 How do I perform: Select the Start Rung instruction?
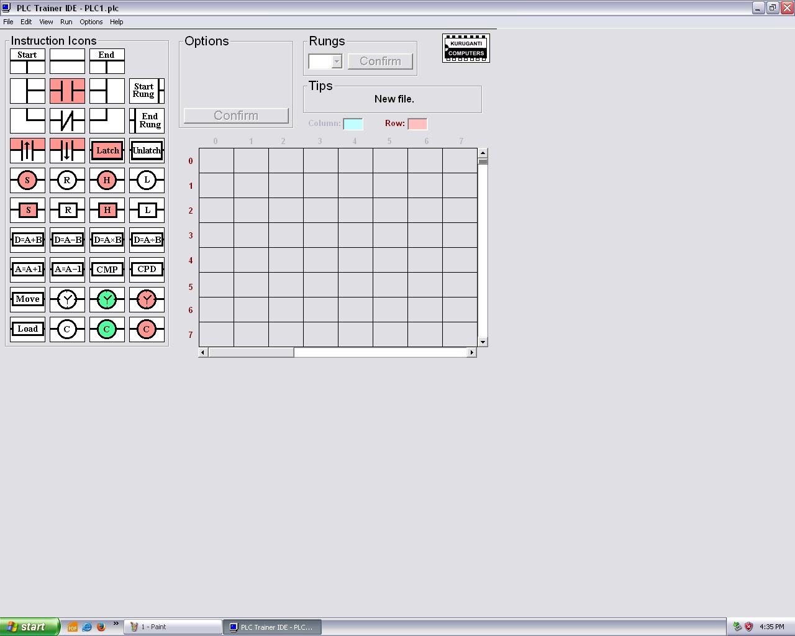147,91
